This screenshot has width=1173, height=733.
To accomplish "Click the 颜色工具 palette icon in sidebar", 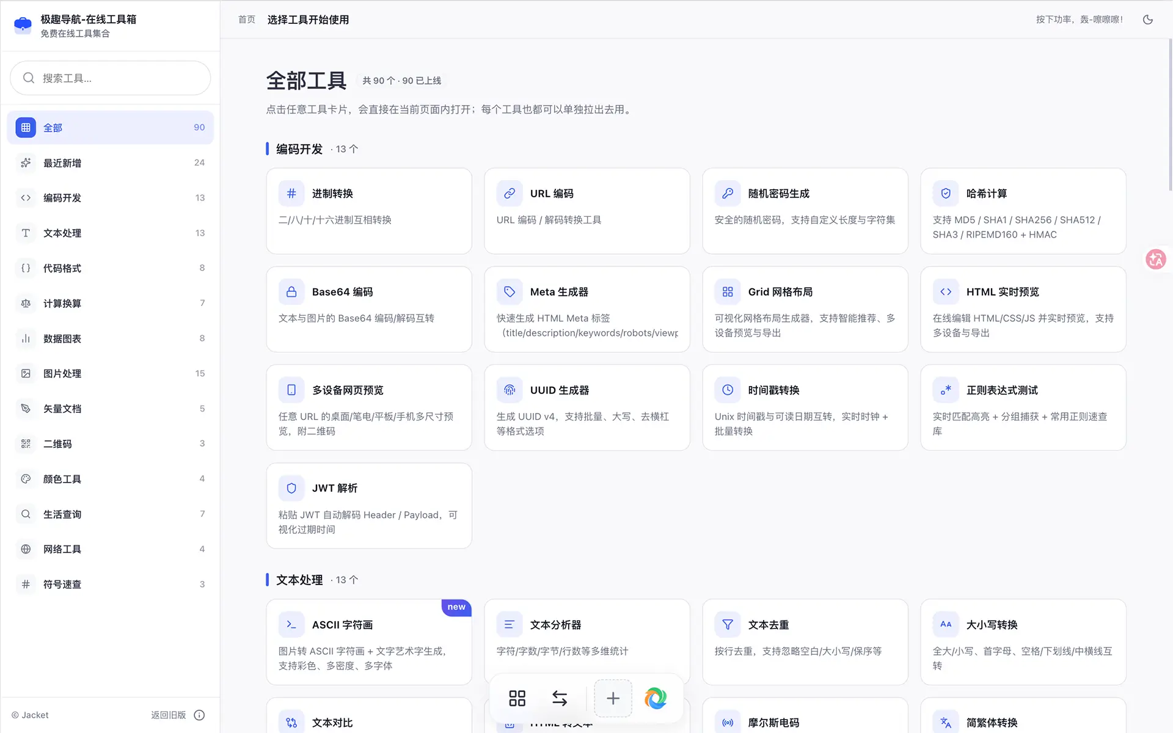I will pyautogui.click(x=26, y=479).
